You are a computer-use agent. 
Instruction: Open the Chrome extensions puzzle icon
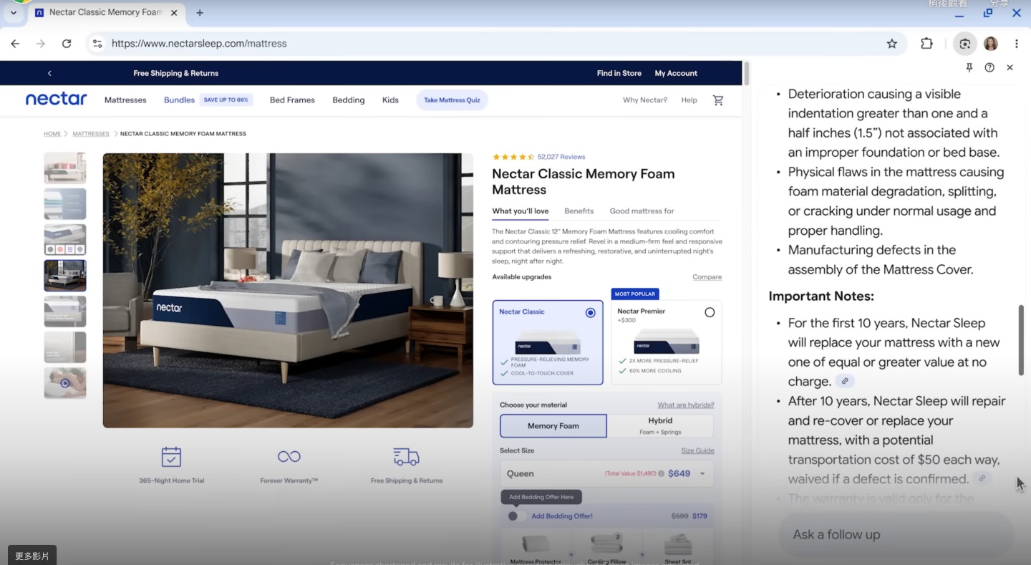[x=926, y=44]
